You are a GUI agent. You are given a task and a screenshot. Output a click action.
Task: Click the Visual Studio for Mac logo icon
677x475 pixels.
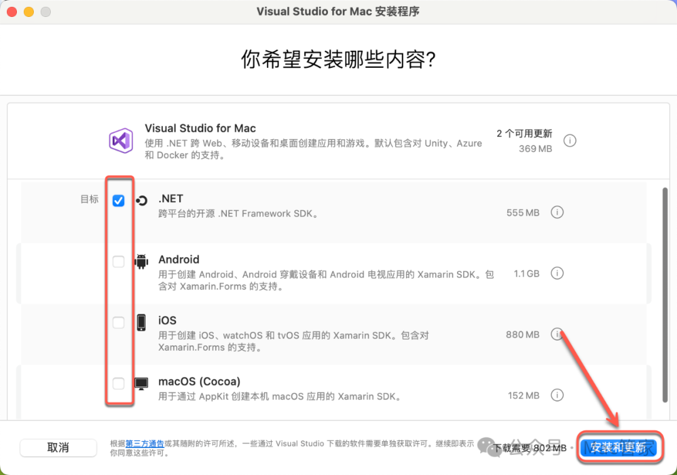coord(121,141)
